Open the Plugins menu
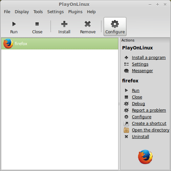 75,12
